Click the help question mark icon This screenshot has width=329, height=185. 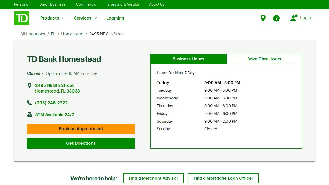(x=276, y=18)
